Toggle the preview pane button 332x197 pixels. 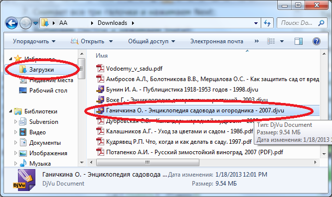299,41
